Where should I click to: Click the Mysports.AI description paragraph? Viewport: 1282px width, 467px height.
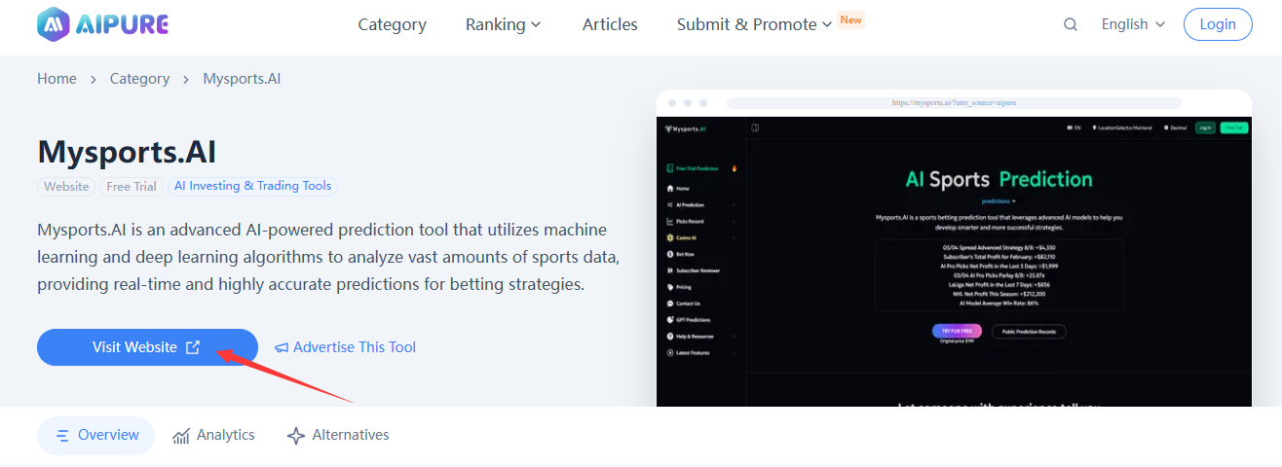pyautogui.click(x=327, y=258)
